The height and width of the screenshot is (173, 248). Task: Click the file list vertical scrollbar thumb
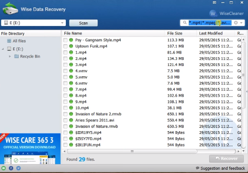click(243, 75)
